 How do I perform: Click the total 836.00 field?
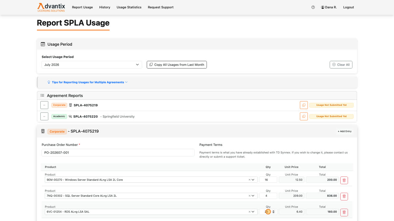tap(322, 196)
